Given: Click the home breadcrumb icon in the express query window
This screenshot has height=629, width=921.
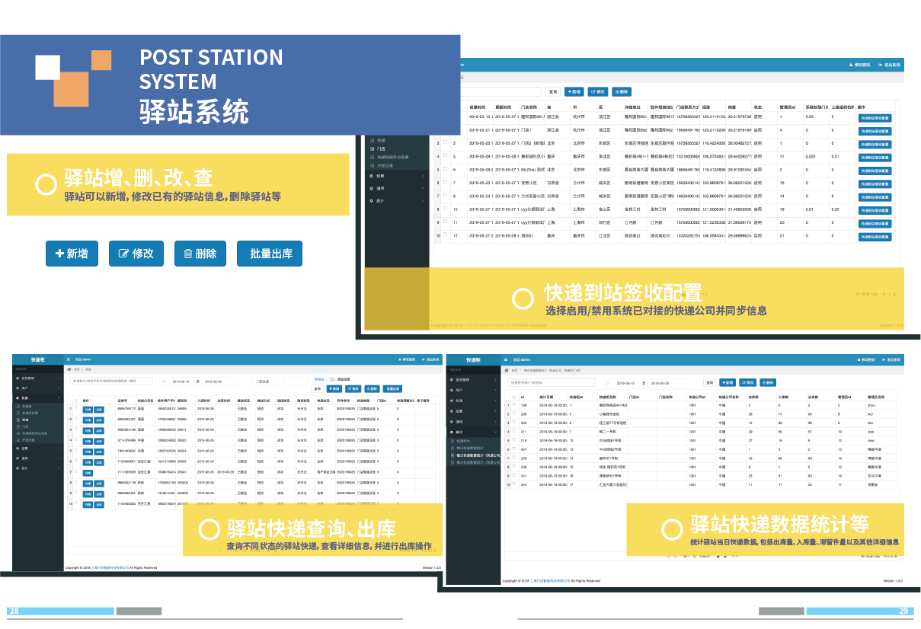Looking at the screenshot, I should pos(70,369).
